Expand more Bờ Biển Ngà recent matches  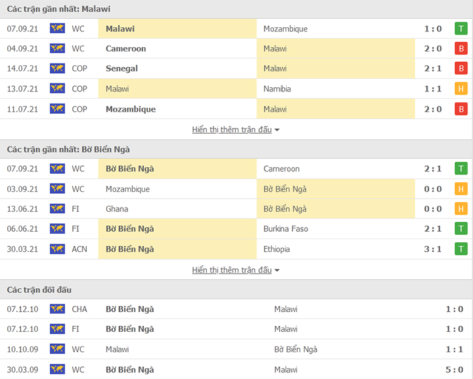232,270
